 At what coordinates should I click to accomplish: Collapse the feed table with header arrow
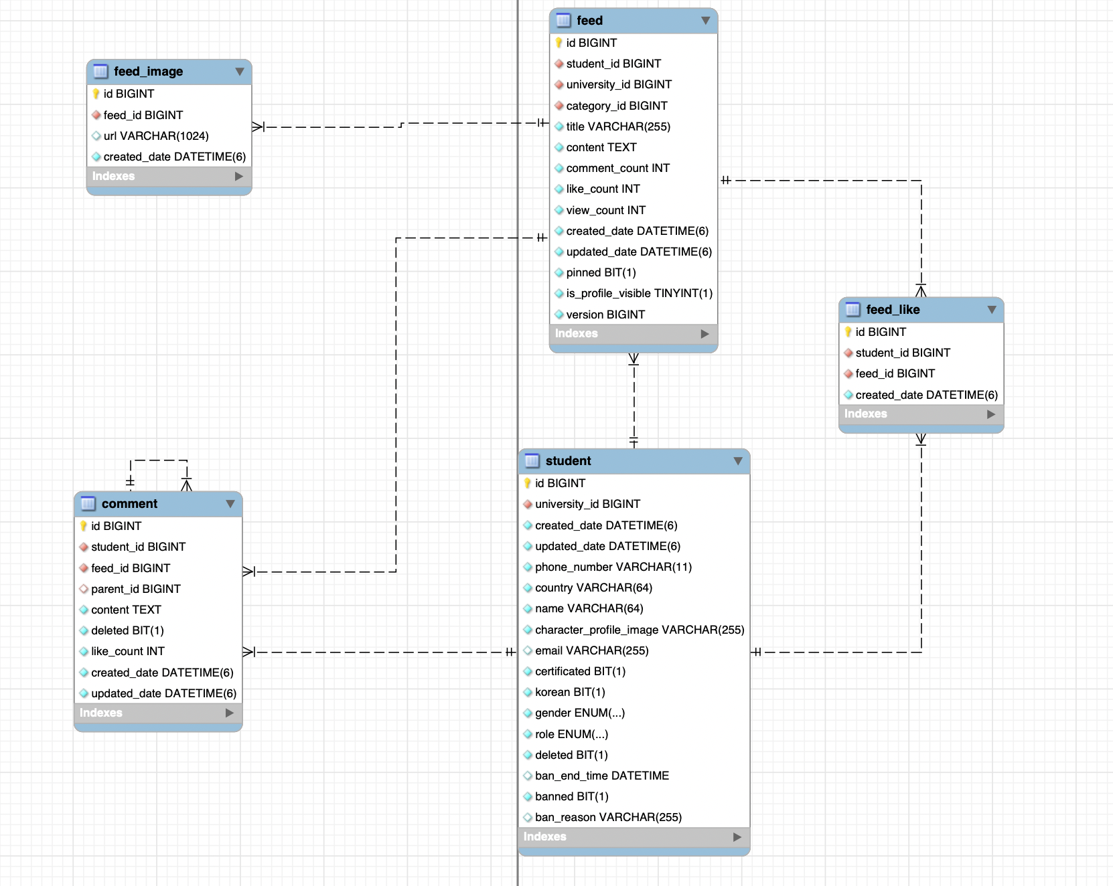(x=705, y=21)
